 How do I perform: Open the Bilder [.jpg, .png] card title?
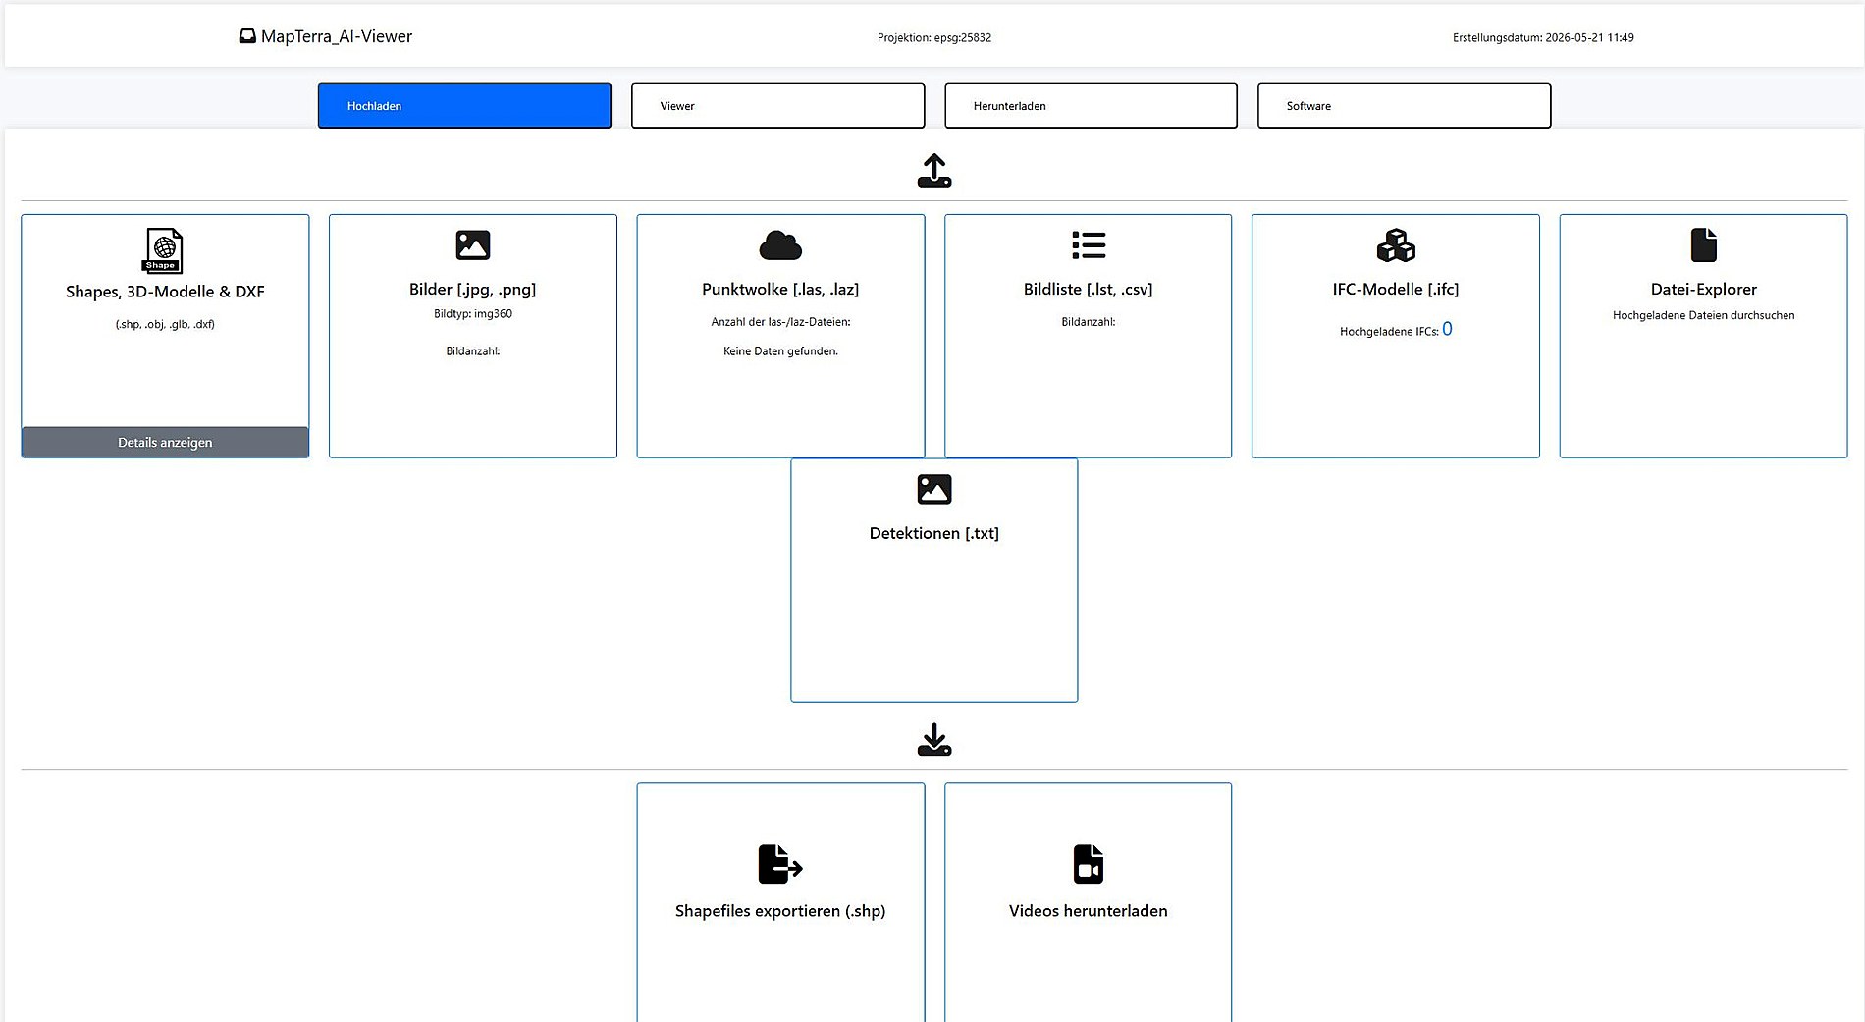coord(472,290)
